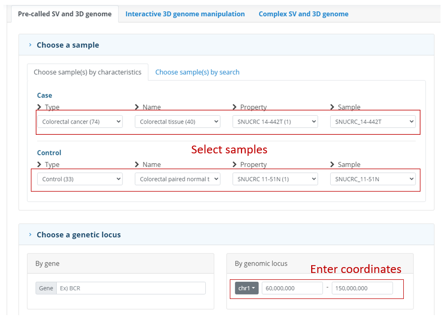Click the Choose a sample heading
Screen dimensions: 443x321
click(68, 45)
